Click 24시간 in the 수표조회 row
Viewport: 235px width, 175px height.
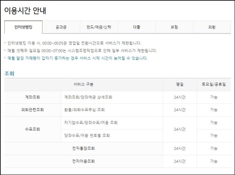180,129
